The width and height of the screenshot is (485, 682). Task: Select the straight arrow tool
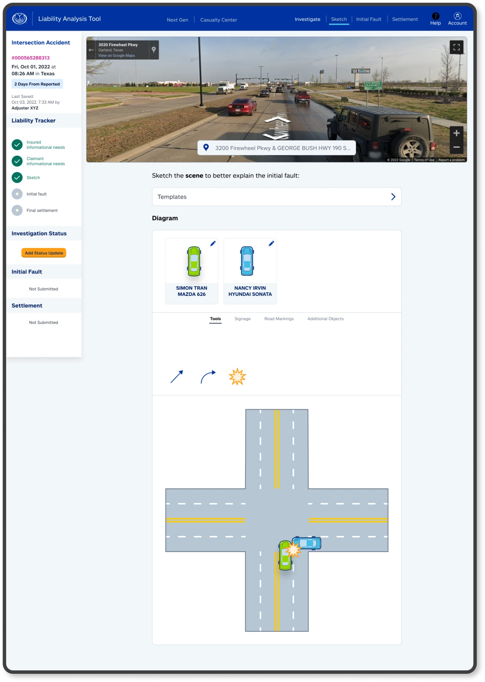(x=177, y=377)
